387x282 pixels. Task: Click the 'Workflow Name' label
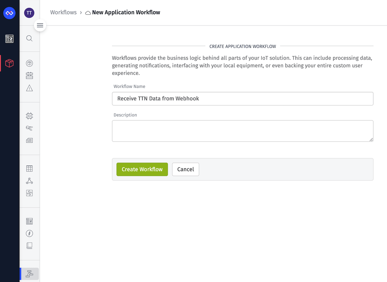pyautogui.click(x=129, y=86)
